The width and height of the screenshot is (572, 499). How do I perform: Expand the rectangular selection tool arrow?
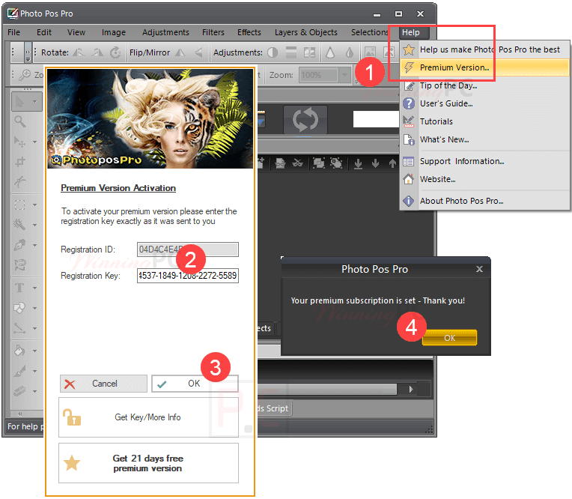(35, 205)
